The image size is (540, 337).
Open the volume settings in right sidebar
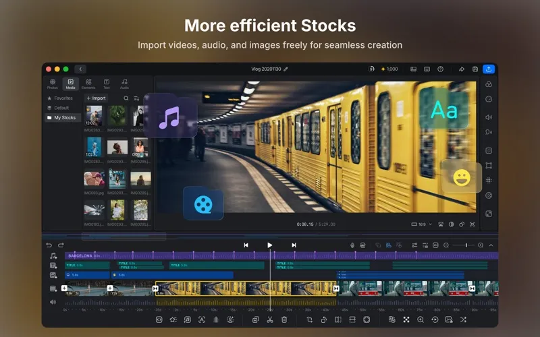[489, 117]
